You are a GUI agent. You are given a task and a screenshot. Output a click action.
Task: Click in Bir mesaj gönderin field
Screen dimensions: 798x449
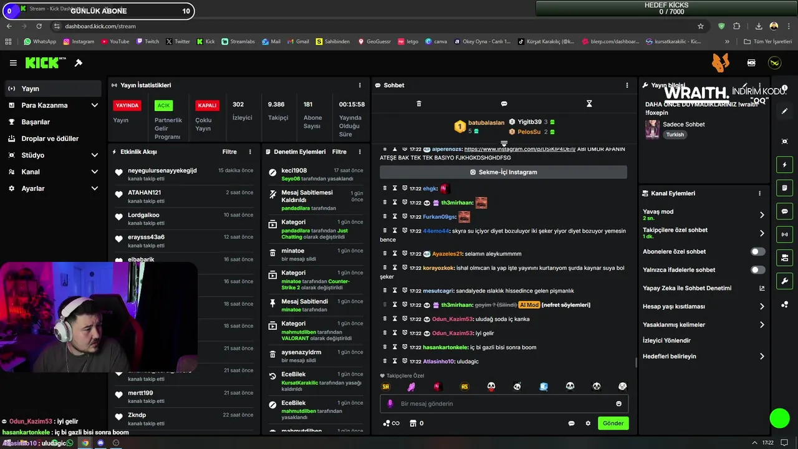pos(504,403)
